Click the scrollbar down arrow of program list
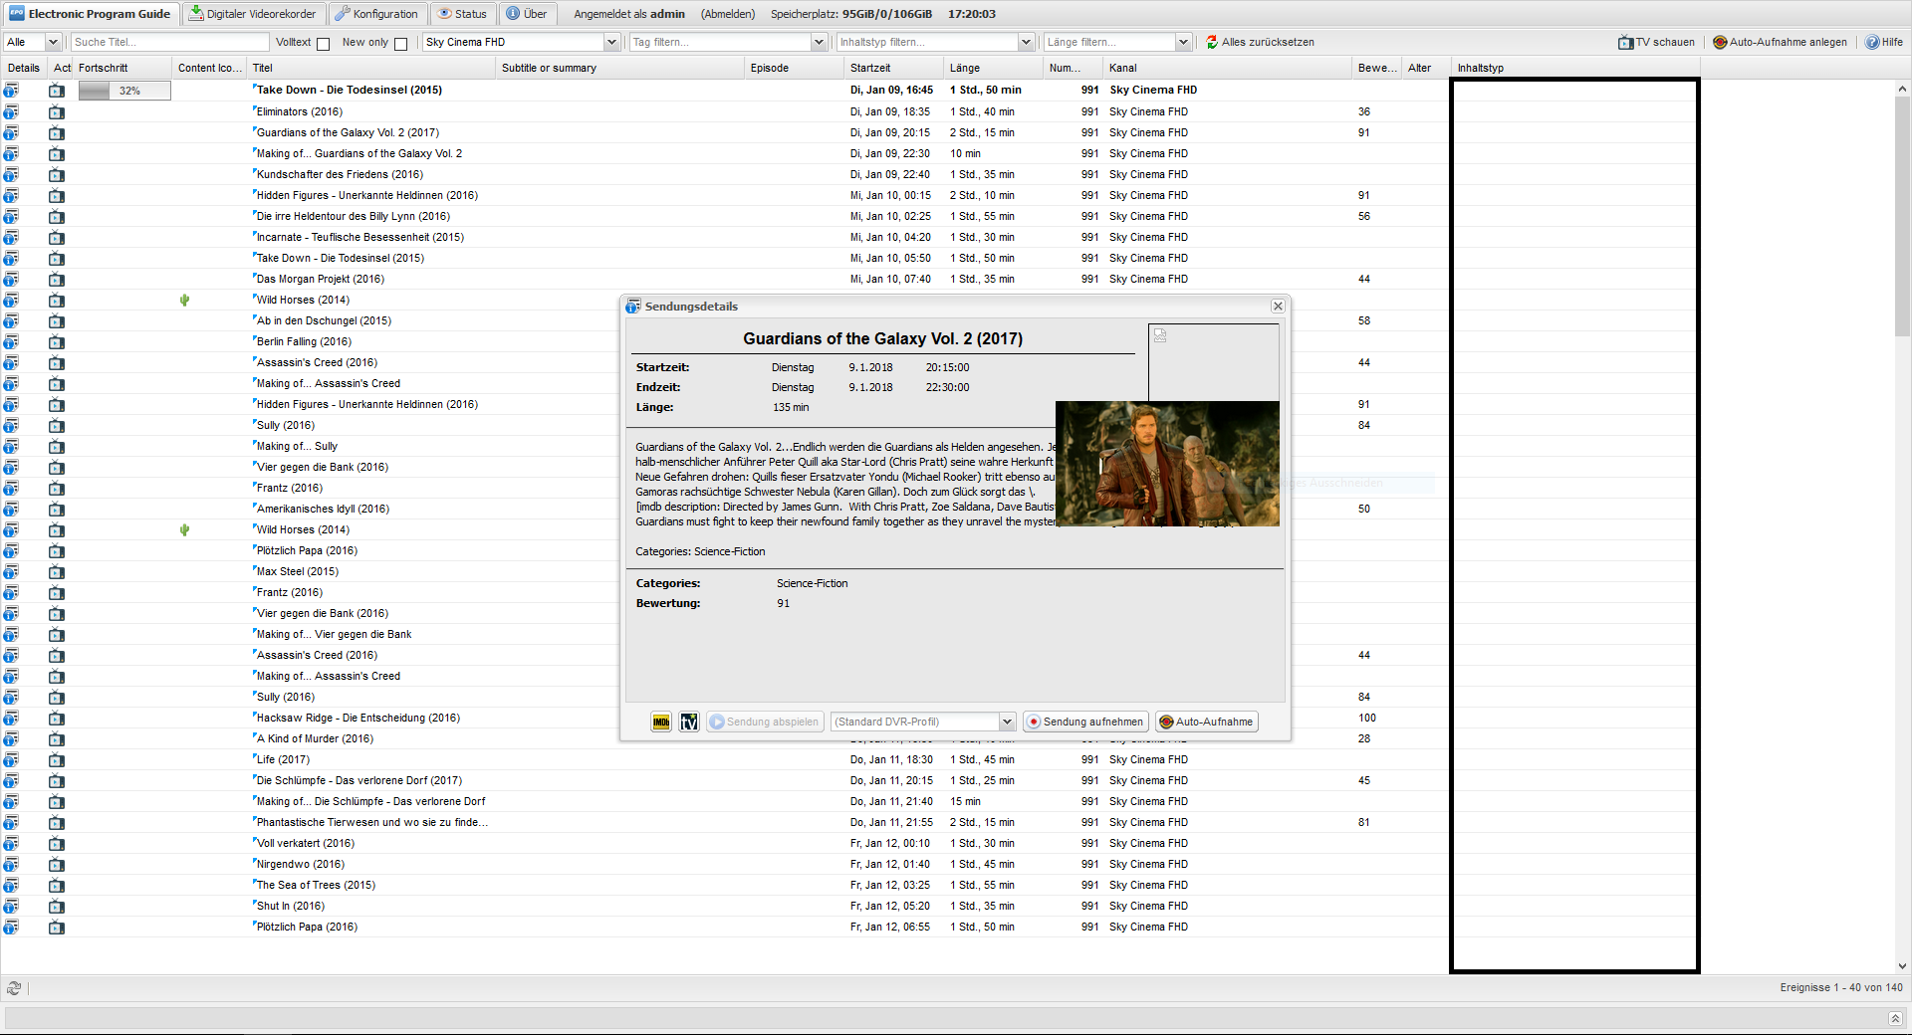 [x=1902, y=965]
